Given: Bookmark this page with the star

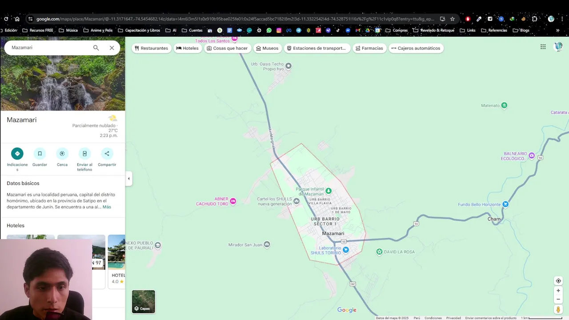Looking at the screenshot, I should 453,19.
